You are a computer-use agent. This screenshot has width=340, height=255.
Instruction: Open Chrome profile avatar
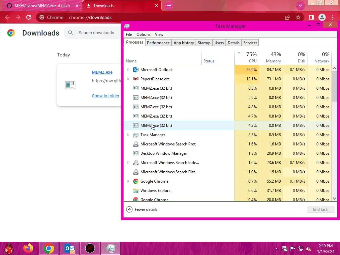pos(322,17)
